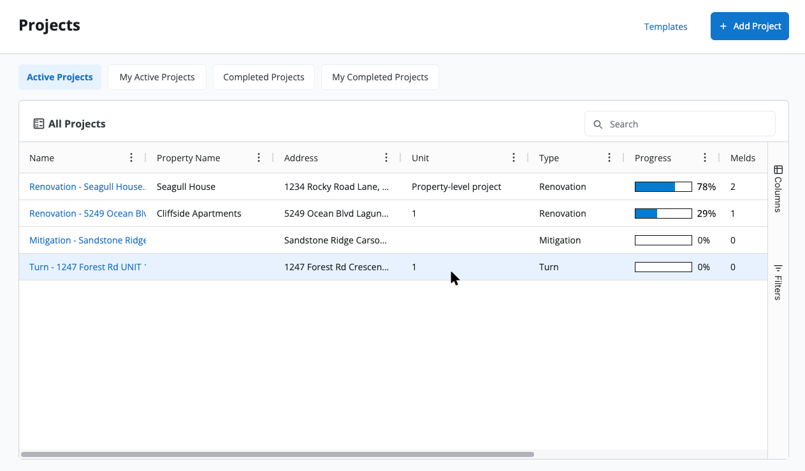
Task: Open the Progress column options menu
Action: pos(705,158)
